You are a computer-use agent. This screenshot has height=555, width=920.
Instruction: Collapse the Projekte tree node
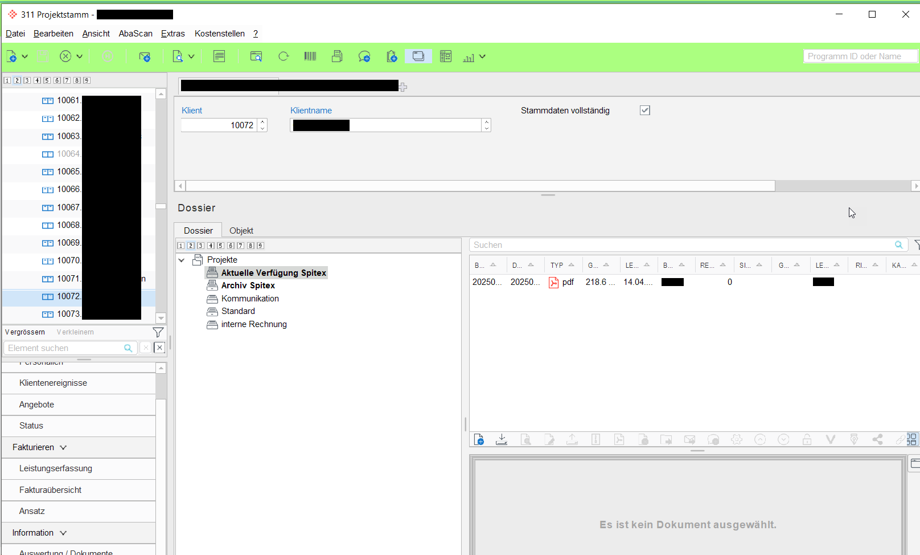click(182, 260)
